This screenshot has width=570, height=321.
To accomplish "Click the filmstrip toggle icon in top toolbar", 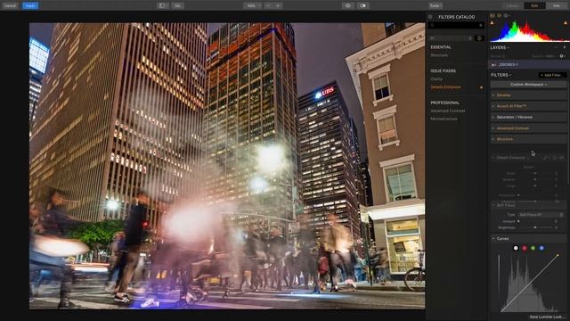I will [177, 6].
